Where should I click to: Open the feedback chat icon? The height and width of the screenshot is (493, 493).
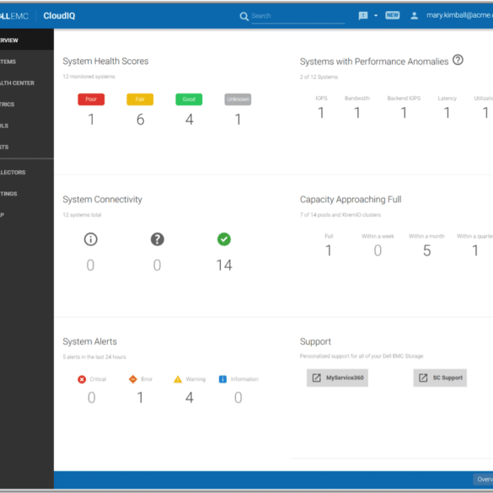tap(363, 15)
